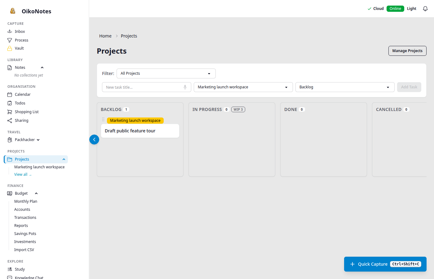Screen dimensions: 434x279
Task: Click the Projects folder icon
Action: [10, 159]
